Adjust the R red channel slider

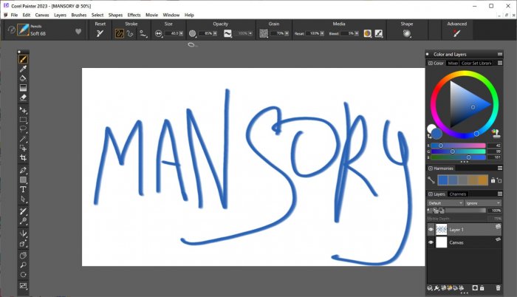(x=458, y=146)
